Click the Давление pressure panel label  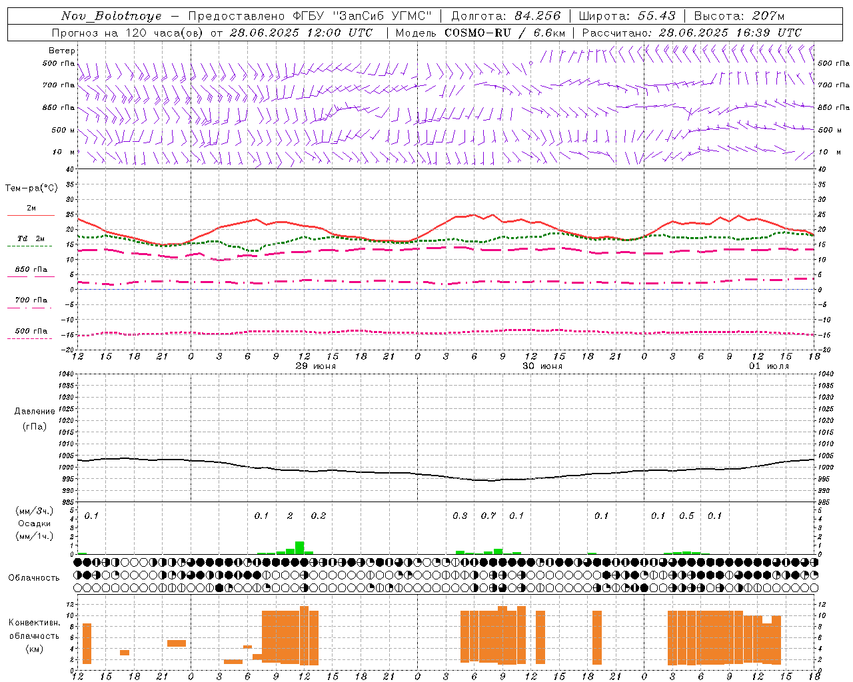point(35,412)
